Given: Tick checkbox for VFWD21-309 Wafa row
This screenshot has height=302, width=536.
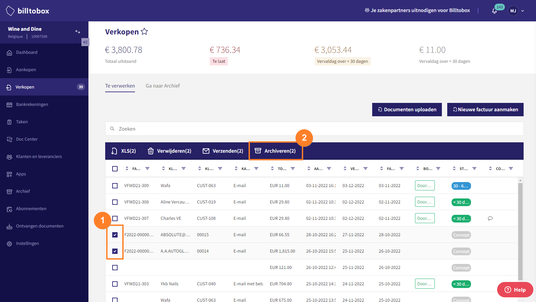Looking at the screenshot, I should [x=115, y=186].
